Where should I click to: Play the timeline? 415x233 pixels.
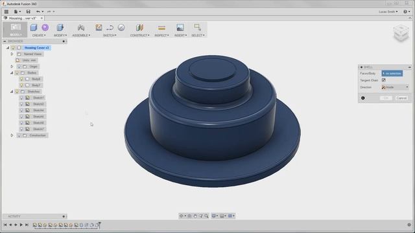click(x=21, y=225)
